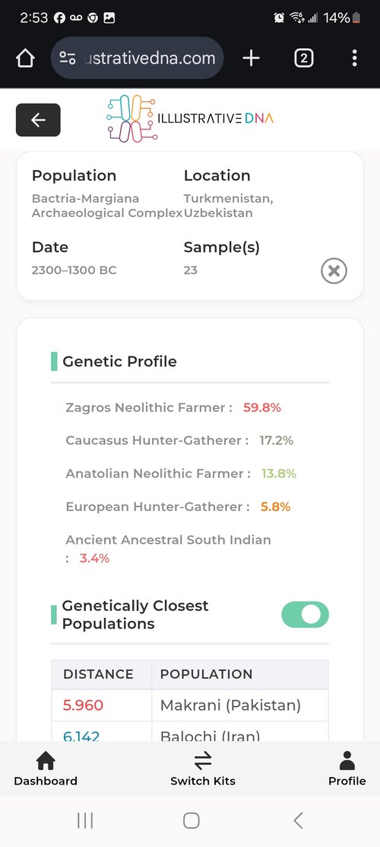Open browser three-dot overflow menu

[x=354, y=59]
